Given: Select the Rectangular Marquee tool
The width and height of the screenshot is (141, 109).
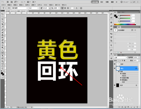Looking at the screenshot, I should [3, 17].
